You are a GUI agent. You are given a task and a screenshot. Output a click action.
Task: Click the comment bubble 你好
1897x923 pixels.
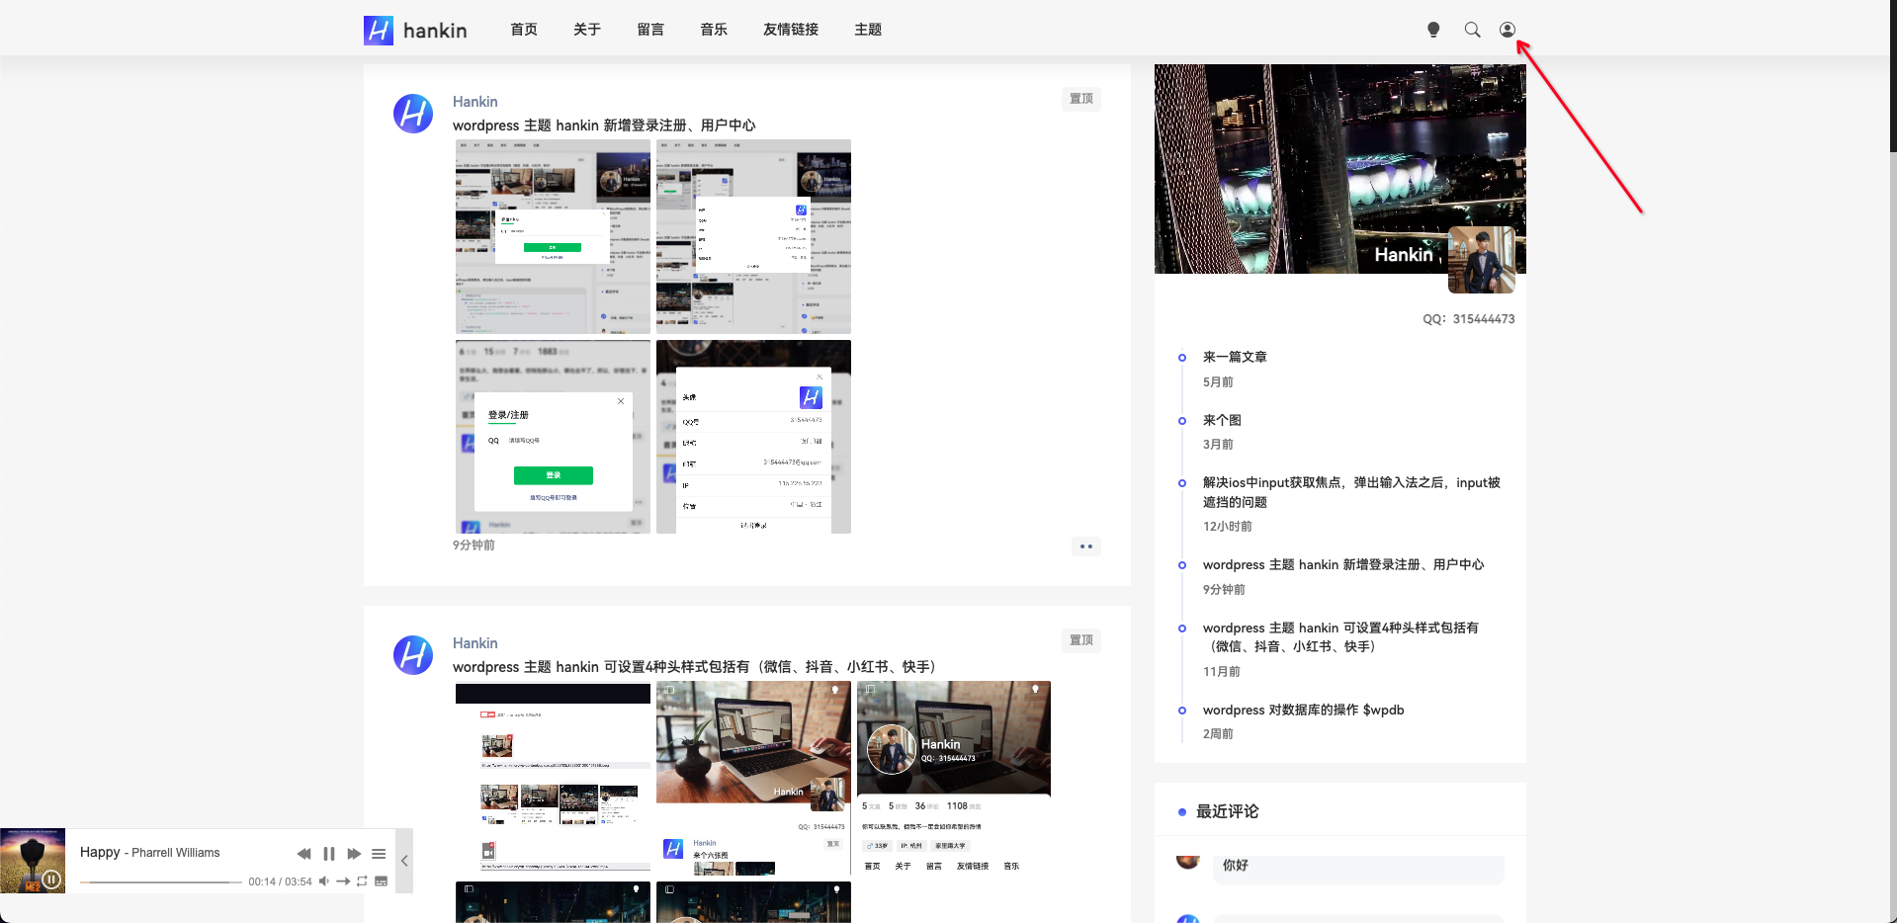tap(1358, 867)
